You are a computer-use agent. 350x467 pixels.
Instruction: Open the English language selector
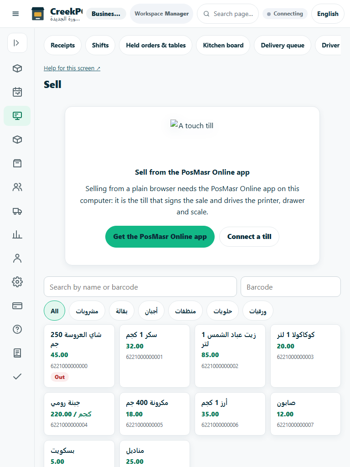328,14
